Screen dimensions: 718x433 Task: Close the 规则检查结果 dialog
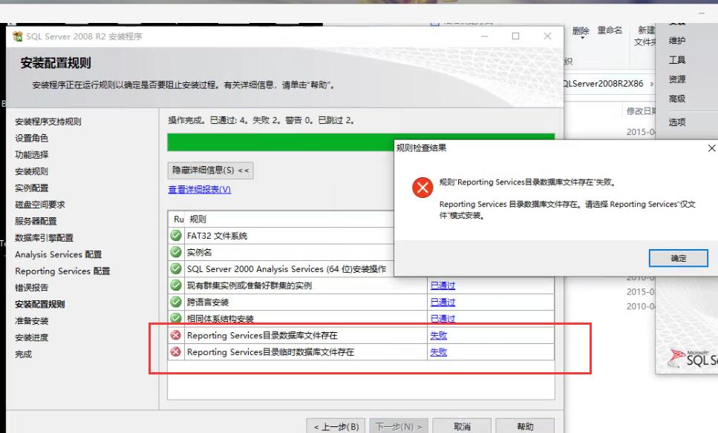point(711,148)
